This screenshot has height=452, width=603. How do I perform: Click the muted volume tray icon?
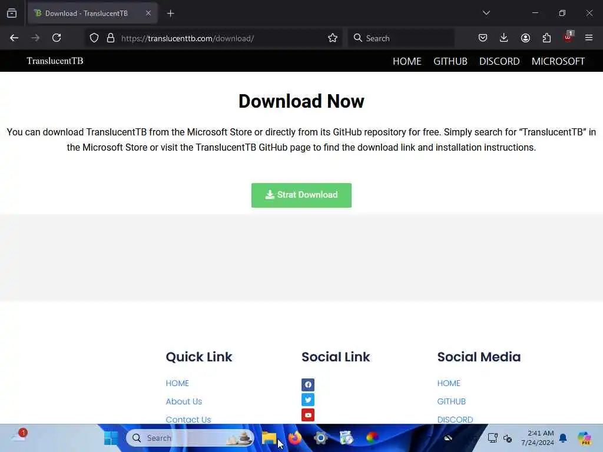pyautogui.click(x=508, y=438)
